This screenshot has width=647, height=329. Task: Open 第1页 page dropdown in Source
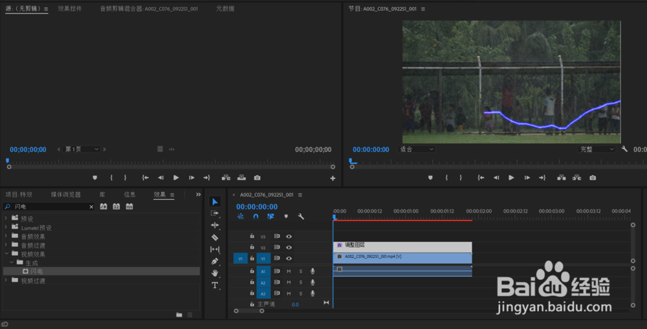pos(82,149)
